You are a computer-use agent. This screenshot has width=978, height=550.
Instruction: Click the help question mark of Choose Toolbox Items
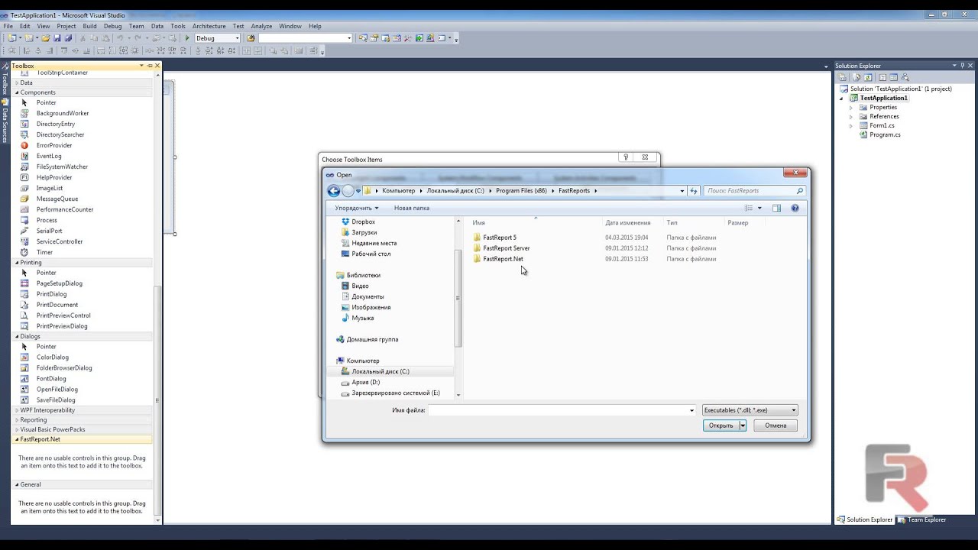626,157
